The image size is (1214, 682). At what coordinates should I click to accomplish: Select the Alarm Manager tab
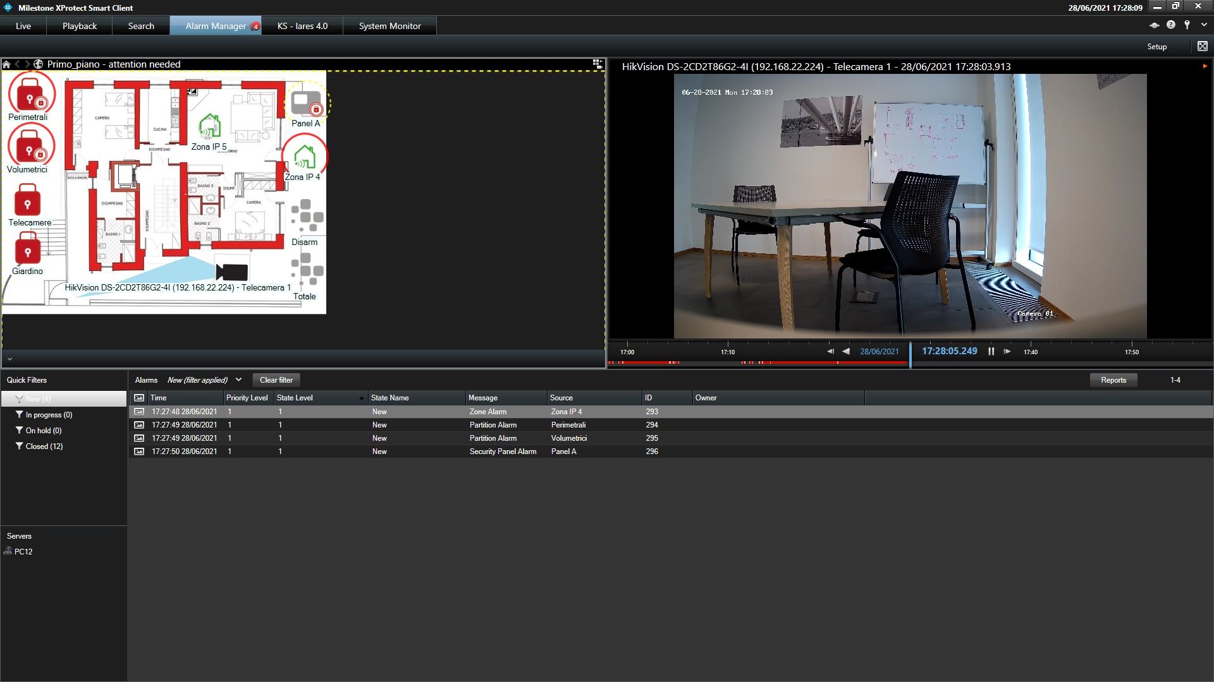pos(216,26)
